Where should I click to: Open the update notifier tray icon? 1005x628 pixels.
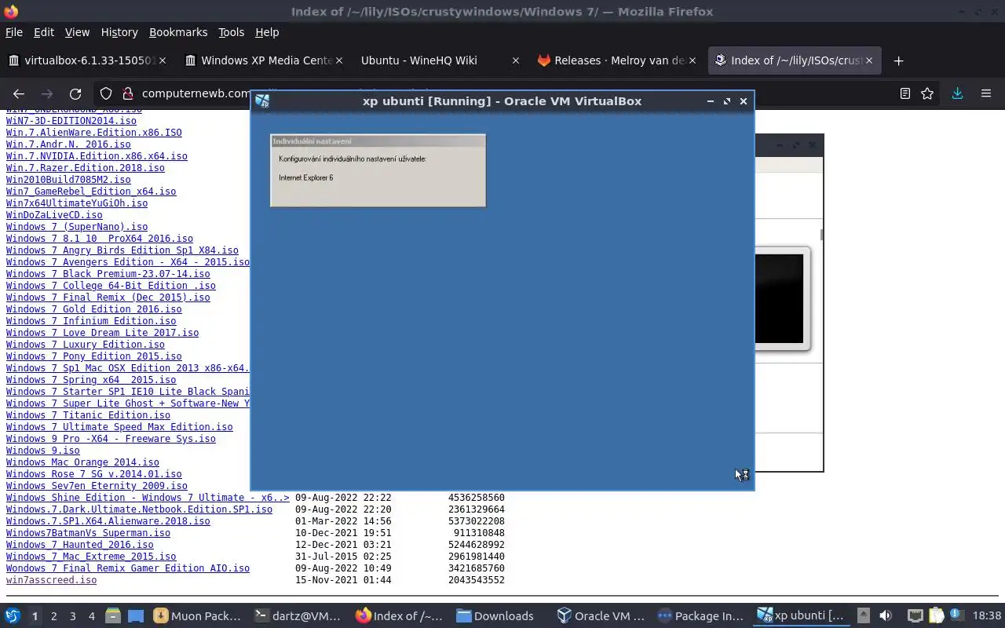click(956, 615)
